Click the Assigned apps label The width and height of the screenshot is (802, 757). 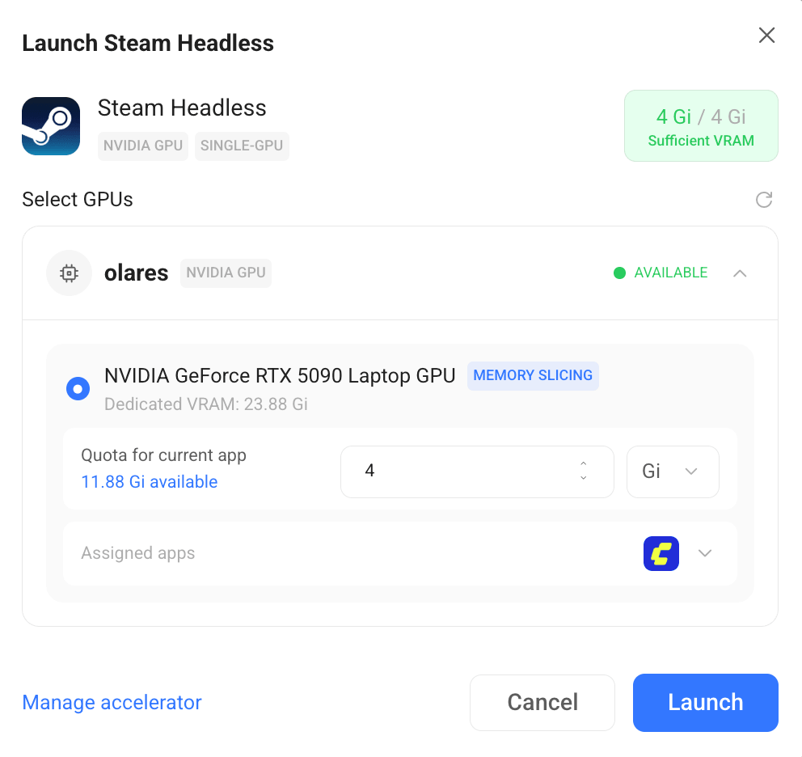pos(137,553)
